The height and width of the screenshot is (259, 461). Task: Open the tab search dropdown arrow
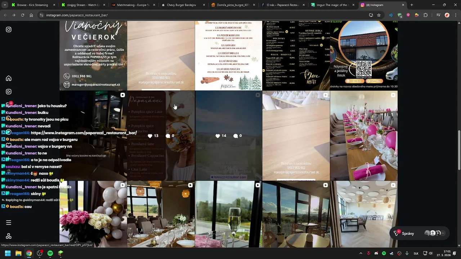[x=4, y=5]
